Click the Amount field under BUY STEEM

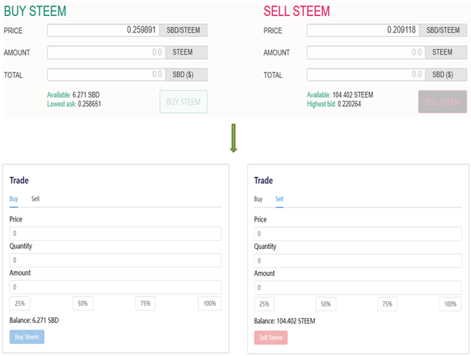pyautogui.click(x=106, y=53)
